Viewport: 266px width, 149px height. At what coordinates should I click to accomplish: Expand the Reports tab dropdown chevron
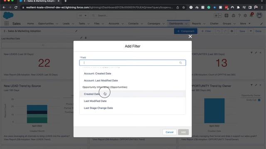204,24
